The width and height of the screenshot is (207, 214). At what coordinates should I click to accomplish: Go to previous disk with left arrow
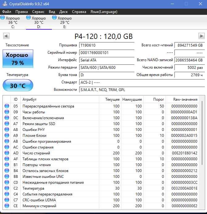6,36
